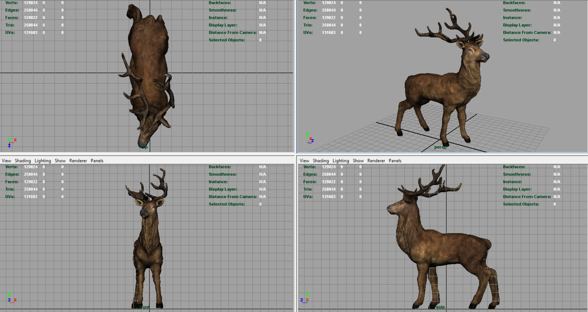
Task: Click the 'front' camera name label
Action: pyautogui.click(x=144, y=307)
